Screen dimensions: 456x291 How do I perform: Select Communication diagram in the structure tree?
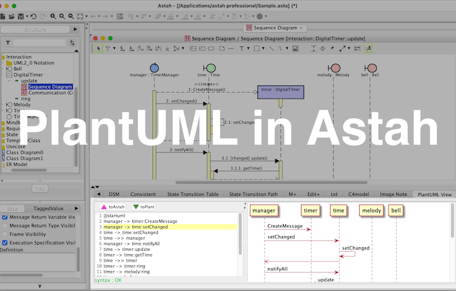click(x=50, y=92)
